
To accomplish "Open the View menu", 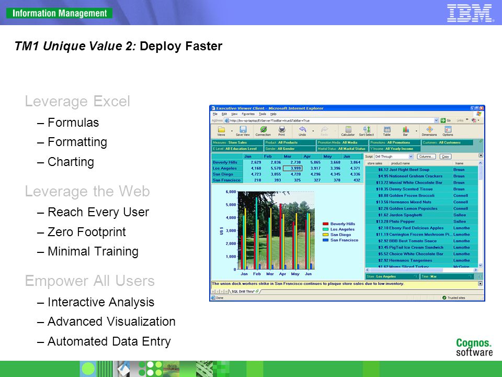I will click(x=234, y=114).
